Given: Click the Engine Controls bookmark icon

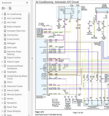Looking at the screenshot, I should click(5, 58).
